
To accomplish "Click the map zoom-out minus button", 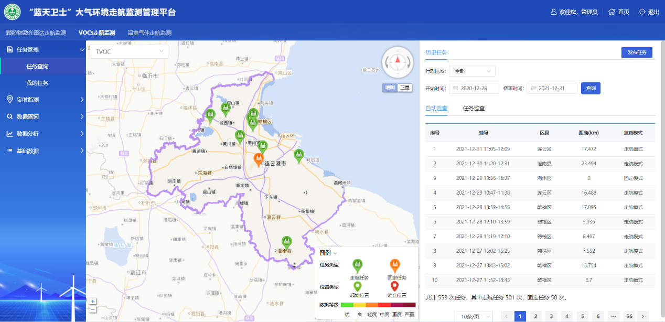I will click(93, 309).
